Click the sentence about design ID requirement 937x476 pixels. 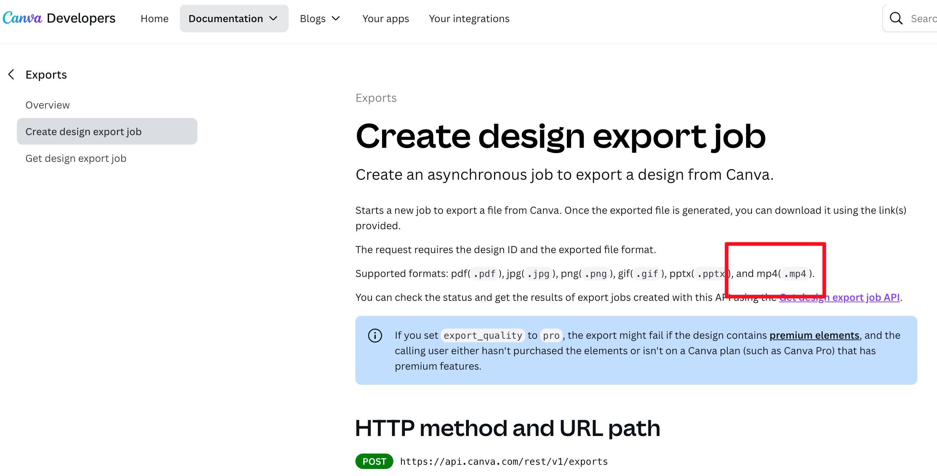pyautogui.click(x=506, y=250)
